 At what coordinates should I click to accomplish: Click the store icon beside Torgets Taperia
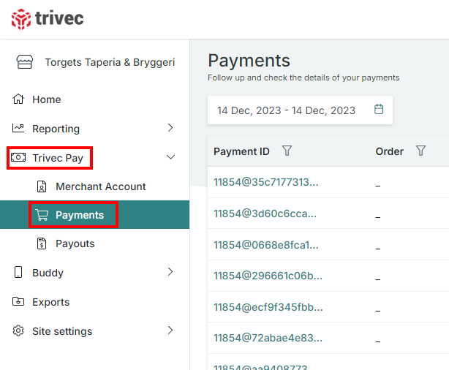(x=24, y=62)
